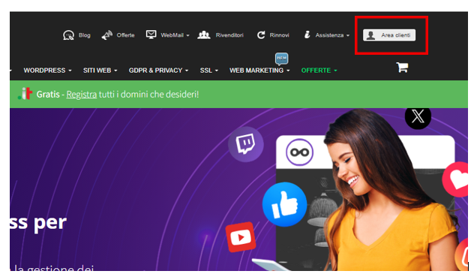The height and width of the screenshot is (274, 471).
Task: Click the Registra link in green banner
Action: click(82, 95)
